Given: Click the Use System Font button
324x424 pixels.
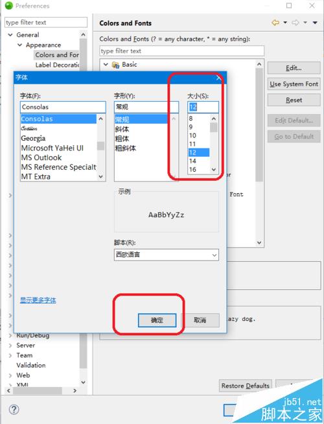Looking at the screenshot, I should point(294,84).
